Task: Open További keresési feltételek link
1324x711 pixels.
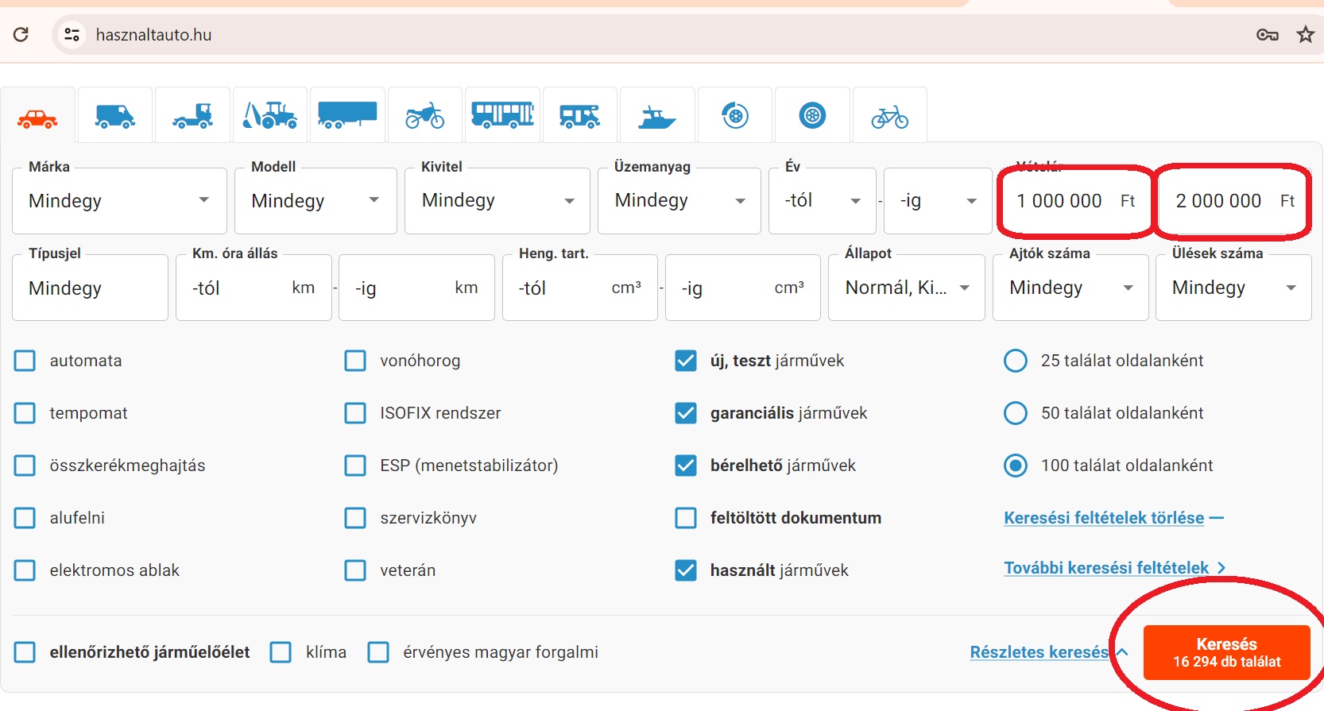Action: point(1106,568)
